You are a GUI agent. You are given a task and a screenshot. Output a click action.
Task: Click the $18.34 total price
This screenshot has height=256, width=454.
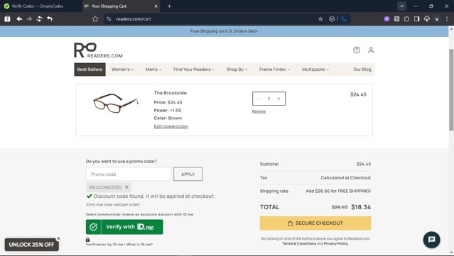[361, 207]
